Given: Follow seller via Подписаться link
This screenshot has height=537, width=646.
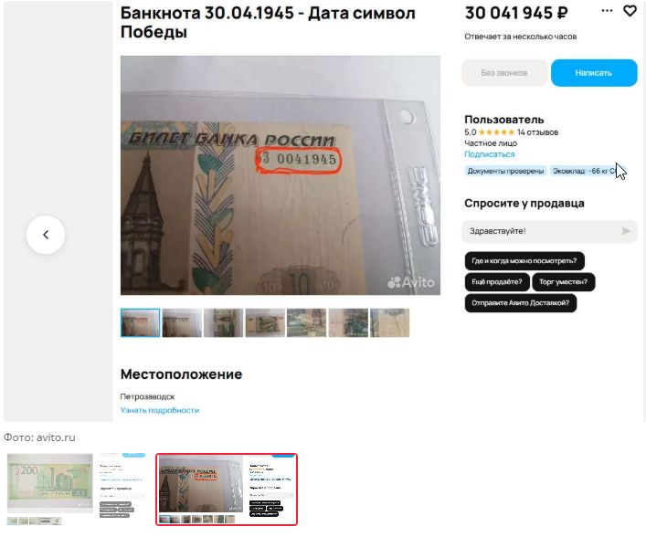Looking at the screenshot, I should [x=490, y=154].
